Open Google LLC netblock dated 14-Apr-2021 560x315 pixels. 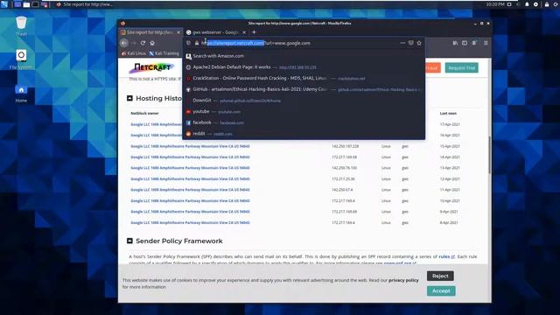click(190, 157)
